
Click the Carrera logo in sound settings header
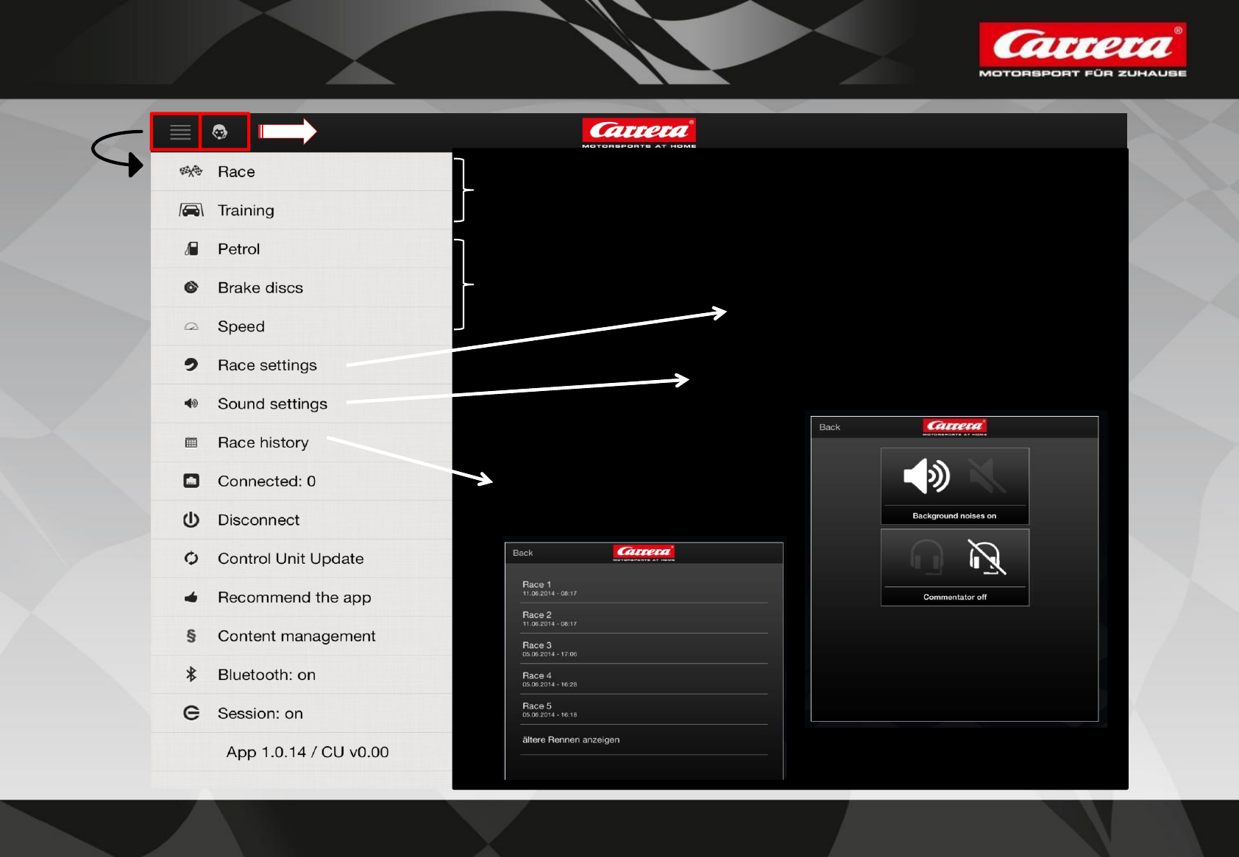[x=955, y=427]
